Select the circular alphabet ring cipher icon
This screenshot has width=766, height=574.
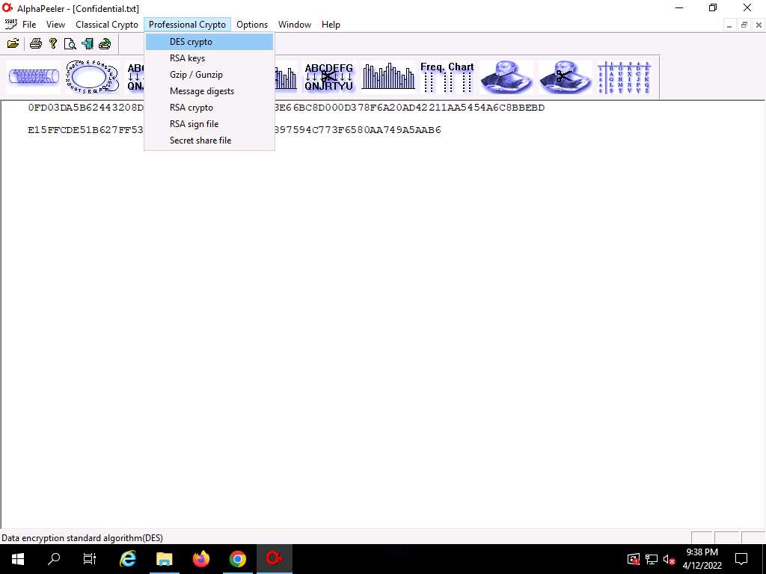click(91, 77)
